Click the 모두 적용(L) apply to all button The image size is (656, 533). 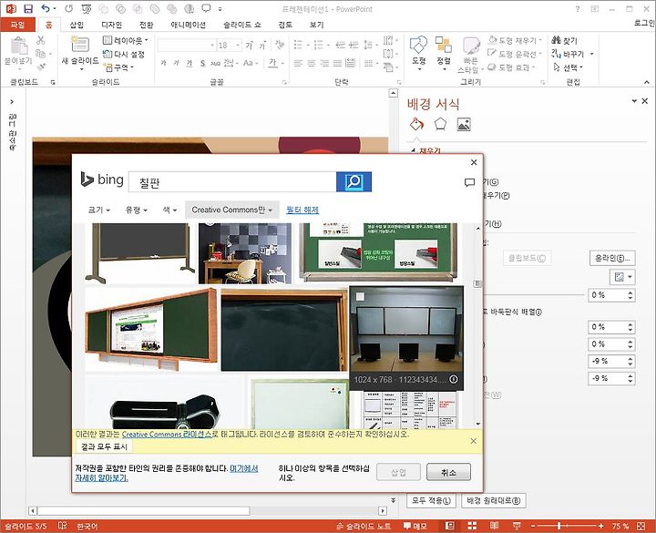[x=431, y=500]
